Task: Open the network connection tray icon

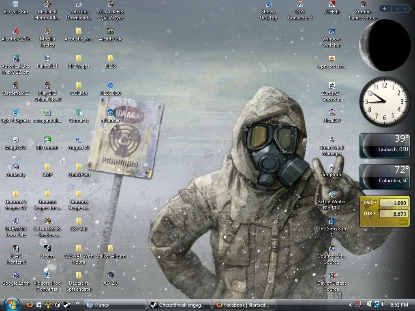Action: pos(376,305)
